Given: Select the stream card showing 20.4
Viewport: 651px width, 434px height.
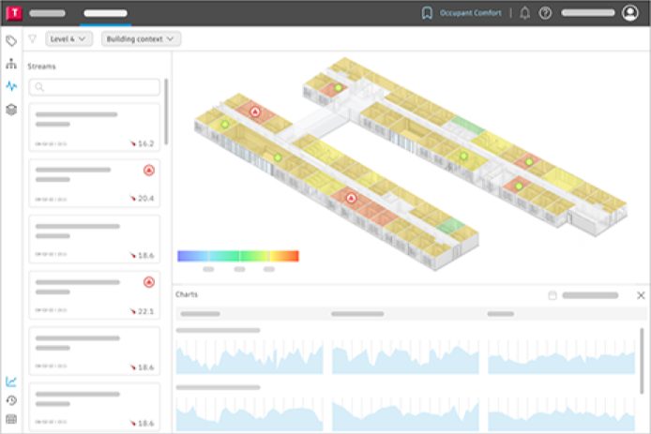Looking at the screenshot, I should click(x=94, y=184).
